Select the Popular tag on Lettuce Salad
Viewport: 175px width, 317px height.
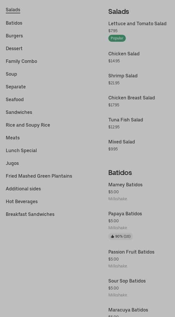pyautogui.click(x=117, y=38)
